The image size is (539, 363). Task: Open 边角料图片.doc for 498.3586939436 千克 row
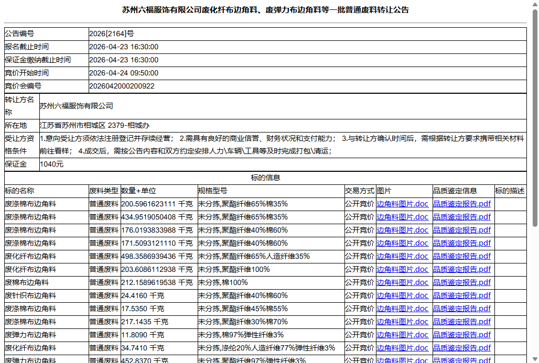402,256
